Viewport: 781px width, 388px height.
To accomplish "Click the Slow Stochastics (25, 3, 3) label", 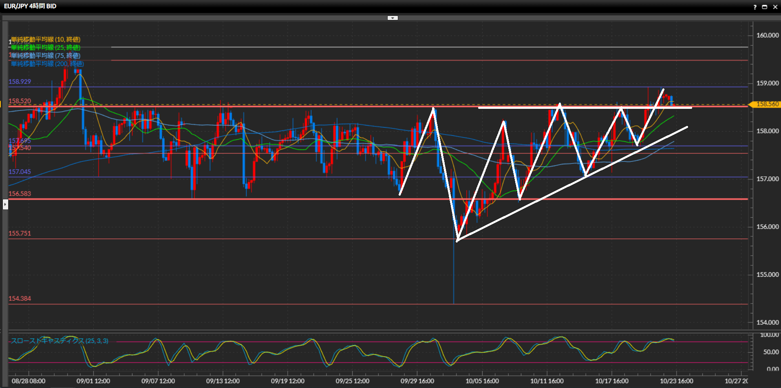I will point(60,341).
